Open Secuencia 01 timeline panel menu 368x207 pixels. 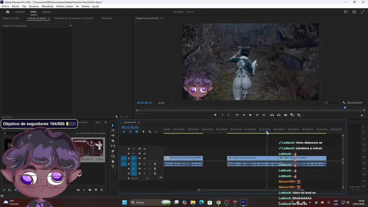tap(139, 122)
